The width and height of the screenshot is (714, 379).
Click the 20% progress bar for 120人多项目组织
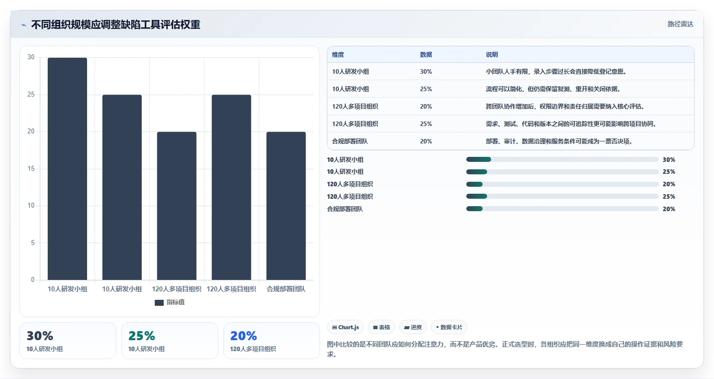point(562,184)
